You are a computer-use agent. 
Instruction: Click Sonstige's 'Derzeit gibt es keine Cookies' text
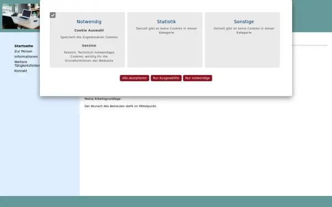(x=244, y=30)
